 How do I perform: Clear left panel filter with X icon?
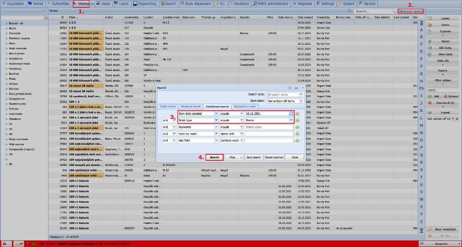(x=46, y=18)
